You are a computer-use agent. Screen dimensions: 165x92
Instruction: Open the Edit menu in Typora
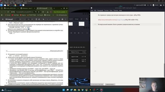click(x=95, y=10)
